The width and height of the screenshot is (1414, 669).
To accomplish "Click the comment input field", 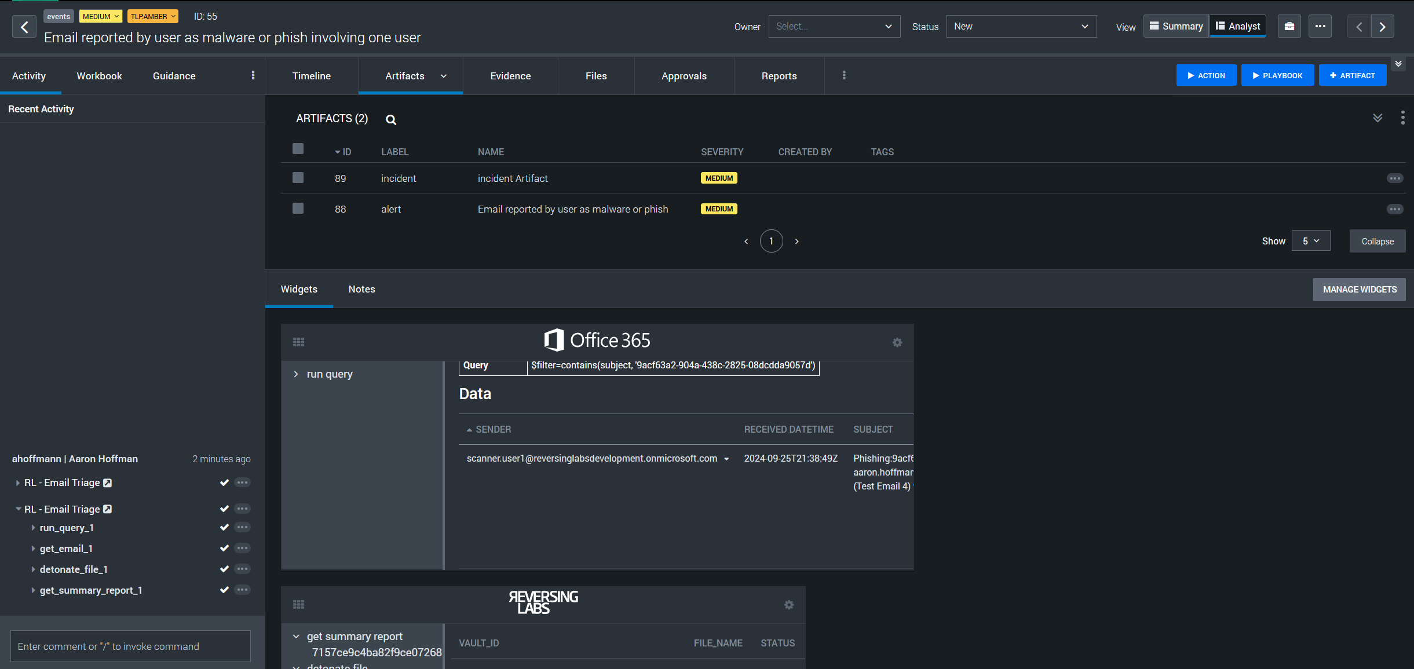I will click(x=130, y=646).
